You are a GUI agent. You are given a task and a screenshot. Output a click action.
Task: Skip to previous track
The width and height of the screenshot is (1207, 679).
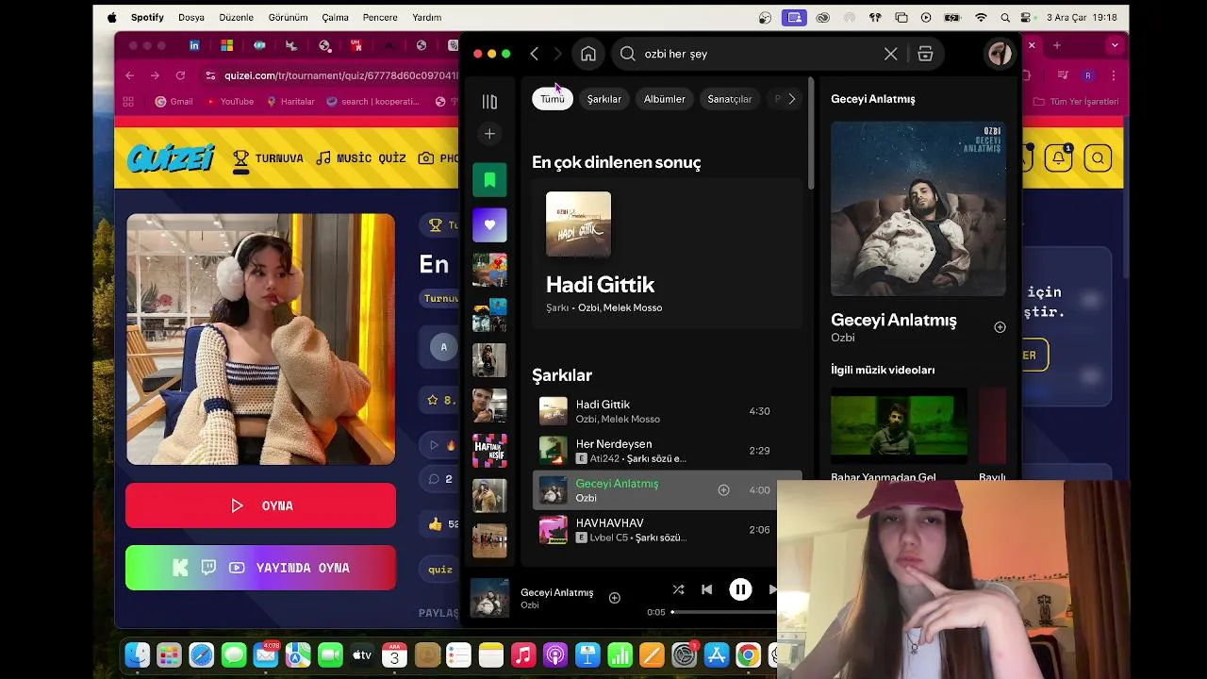pyautogui.click(x=707, y=589)
